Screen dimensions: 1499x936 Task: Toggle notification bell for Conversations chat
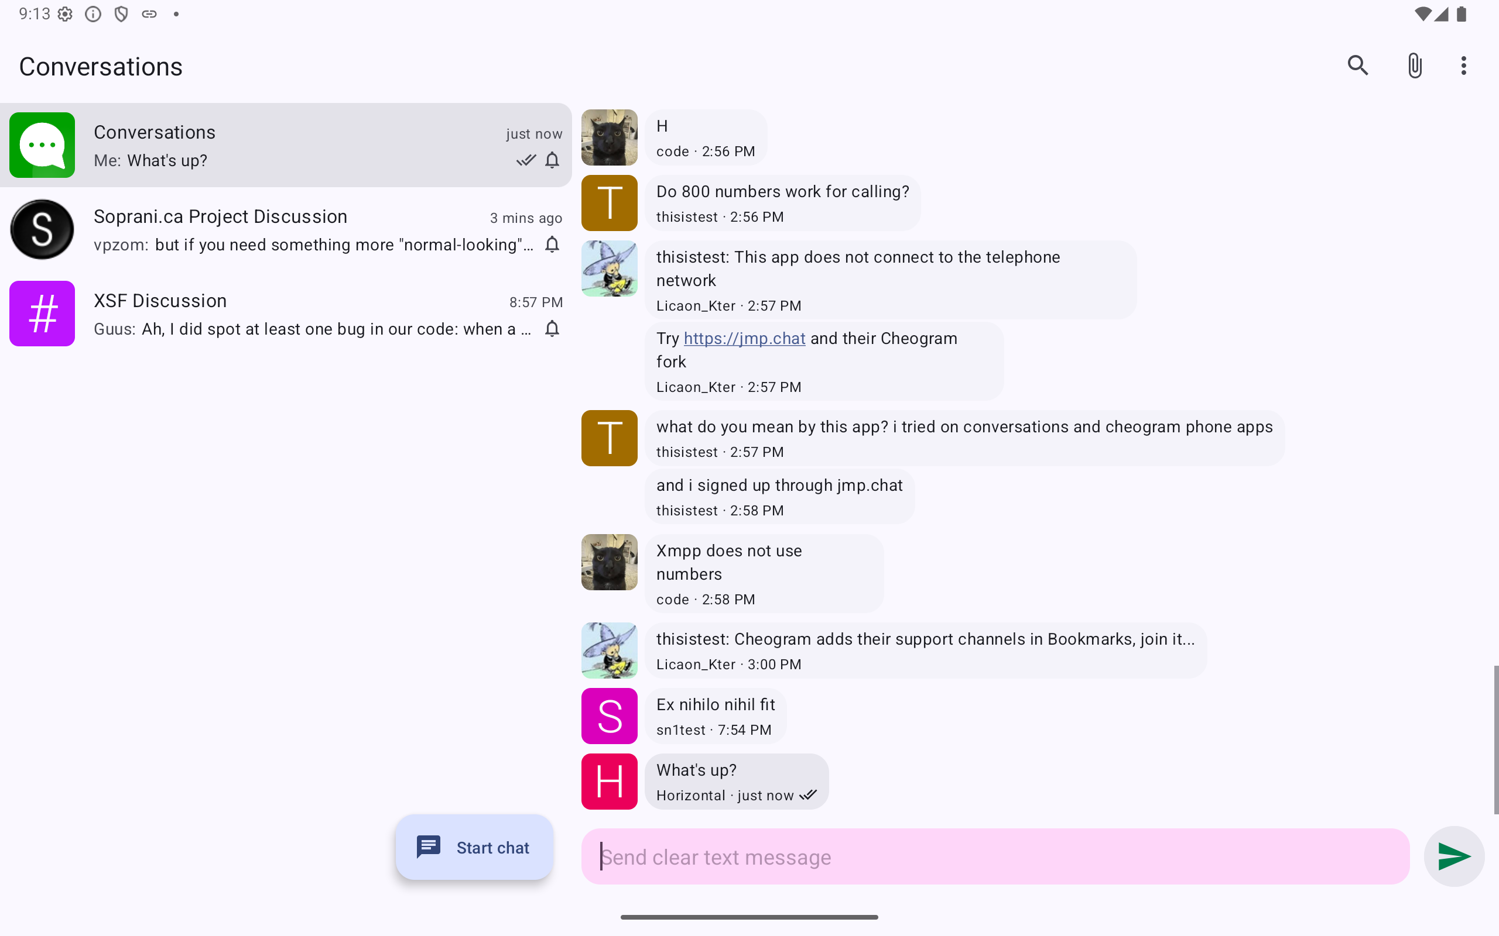552,160
